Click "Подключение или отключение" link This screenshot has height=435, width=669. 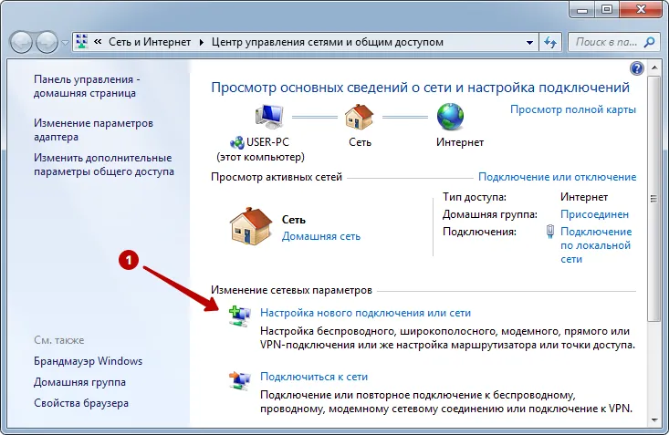click(x=558, y=177)
